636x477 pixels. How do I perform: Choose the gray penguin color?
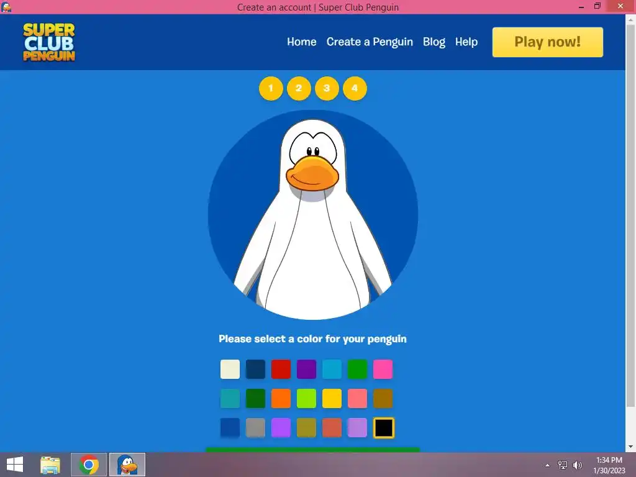pyautogui.click(x=255, y=428)
